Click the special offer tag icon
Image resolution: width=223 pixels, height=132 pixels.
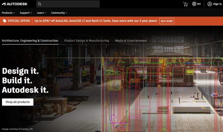(5, 21)
